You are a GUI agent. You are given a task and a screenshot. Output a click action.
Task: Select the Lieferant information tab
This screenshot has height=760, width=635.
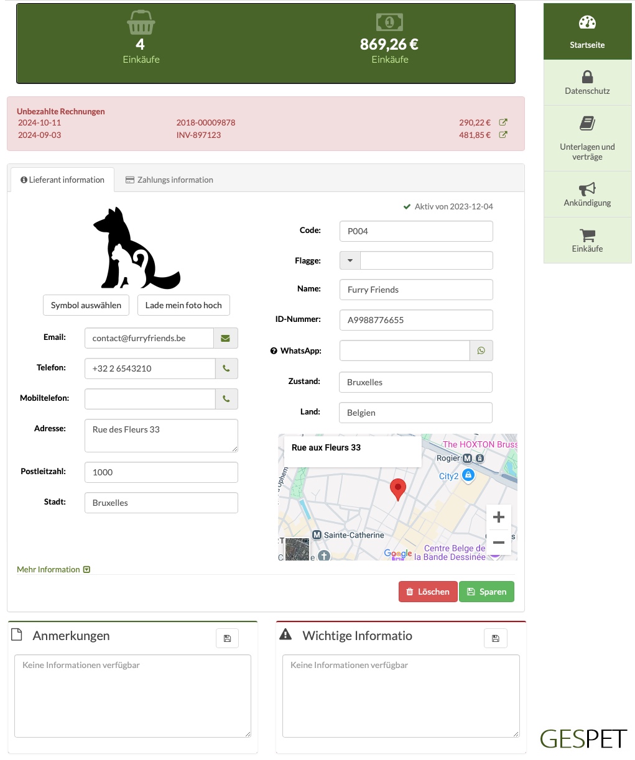coord(62,180)
